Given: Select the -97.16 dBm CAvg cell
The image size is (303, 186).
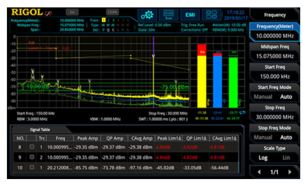Looking at the screenshot, I should 142,168.
